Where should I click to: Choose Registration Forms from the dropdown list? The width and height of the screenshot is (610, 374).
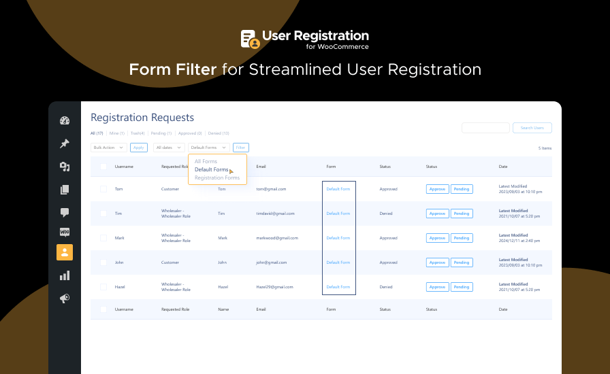217,177
